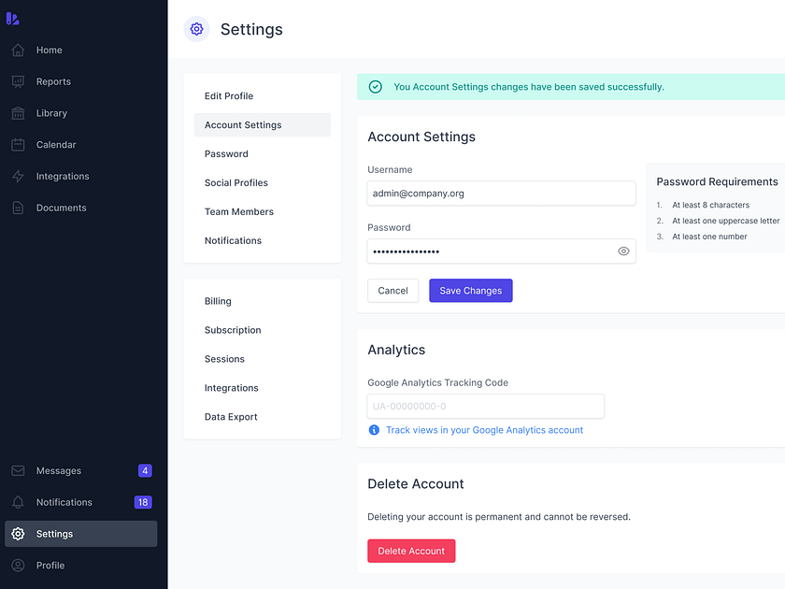Click the Profile user icon
785x589 pixels.
coord(18,566)
